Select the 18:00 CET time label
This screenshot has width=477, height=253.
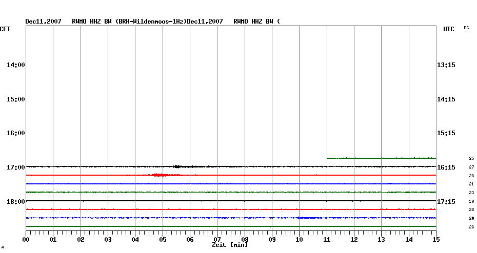click(16, 201)
